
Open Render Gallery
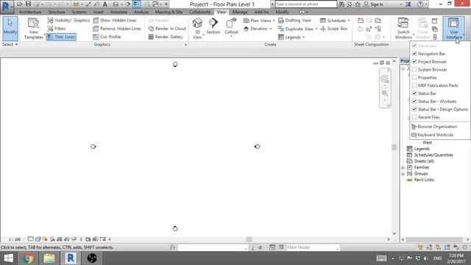[x=166, y=37]
